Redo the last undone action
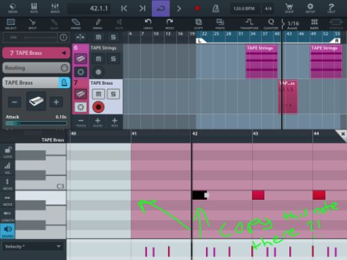This screenshot has height=260, width=347. [x=169, y=24]
